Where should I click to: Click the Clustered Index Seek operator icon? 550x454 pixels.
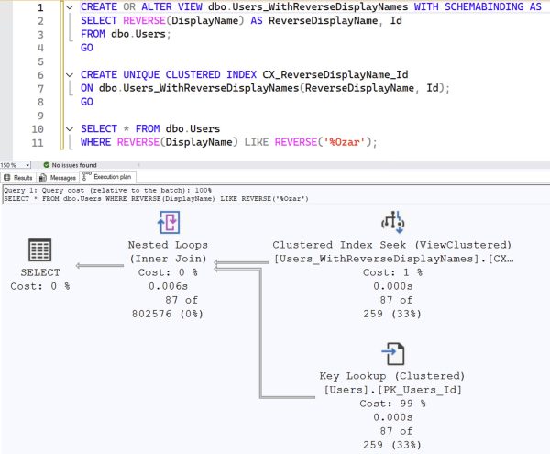tap(393, 223)
